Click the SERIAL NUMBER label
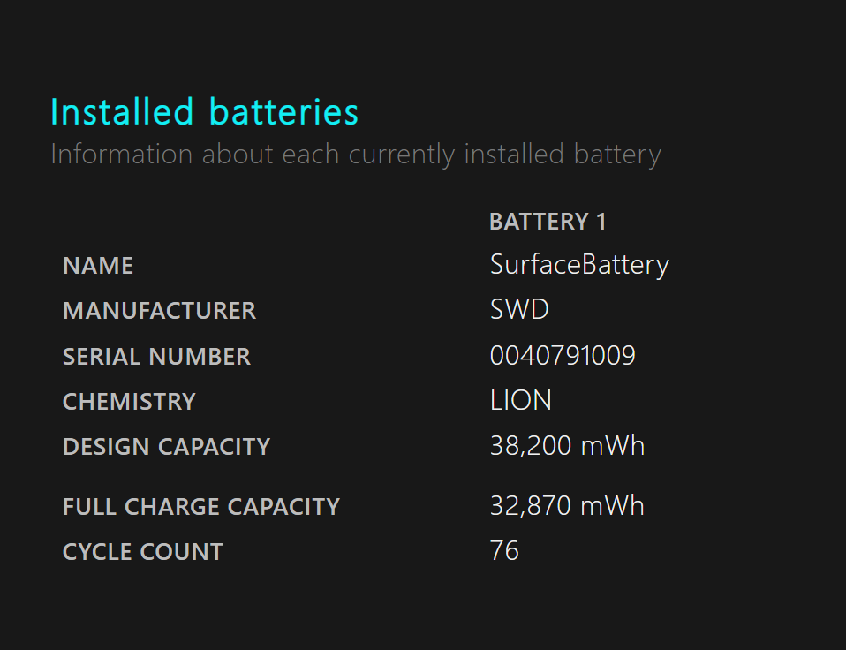846x650 pixels. tap(156, 357)
